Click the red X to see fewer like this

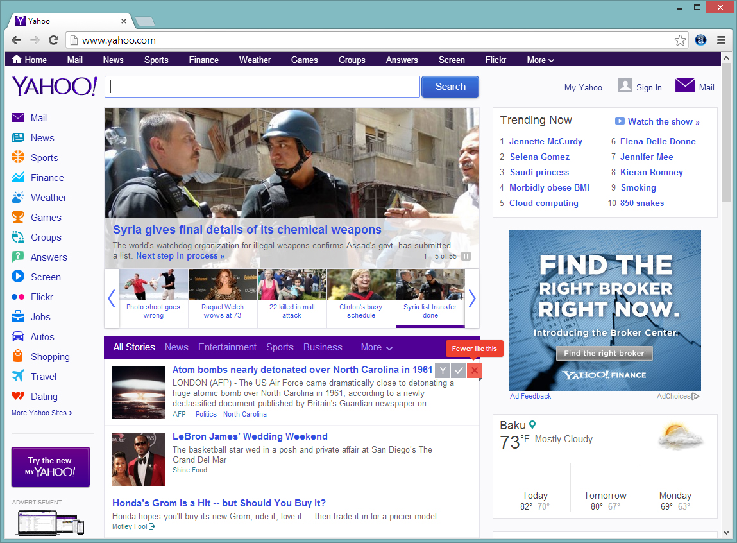pyautogui.click(x=475, y=370)
